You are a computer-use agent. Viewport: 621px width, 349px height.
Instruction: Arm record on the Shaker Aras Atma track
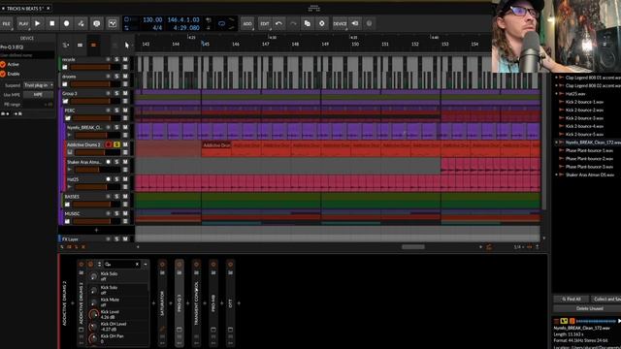tap(108, 162)
